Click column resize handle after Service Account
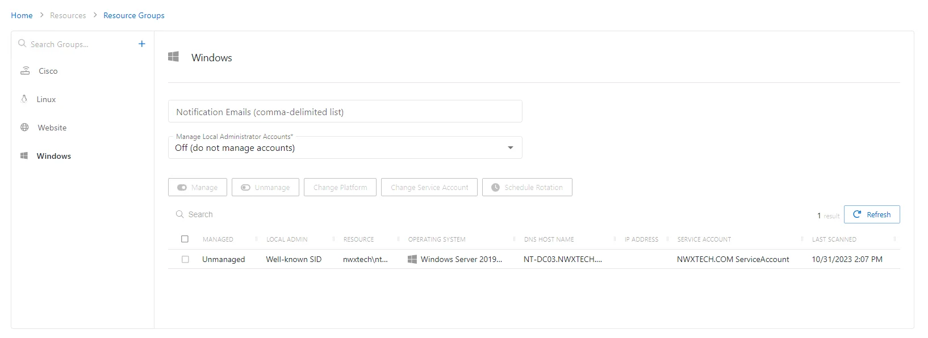The height and width of the screenshot is (338, 928). pyautogui.click(x=802, y=239)
